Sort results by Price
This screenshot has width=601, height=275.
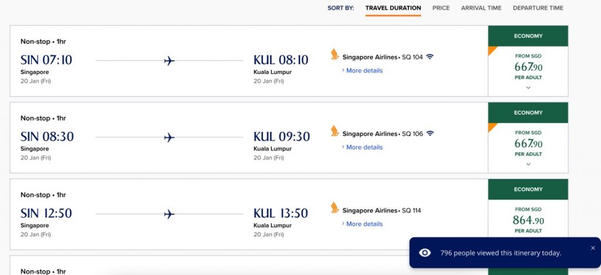(x=441, y=8)
